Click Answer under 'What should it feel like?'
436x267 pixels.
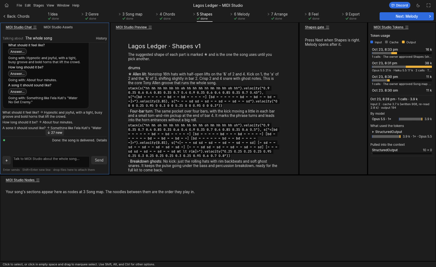click(x=17, y=51)
